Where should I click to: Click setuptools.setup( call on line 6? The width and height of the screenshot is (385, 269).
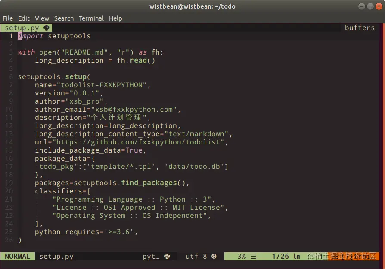click(x=54, y=76)
